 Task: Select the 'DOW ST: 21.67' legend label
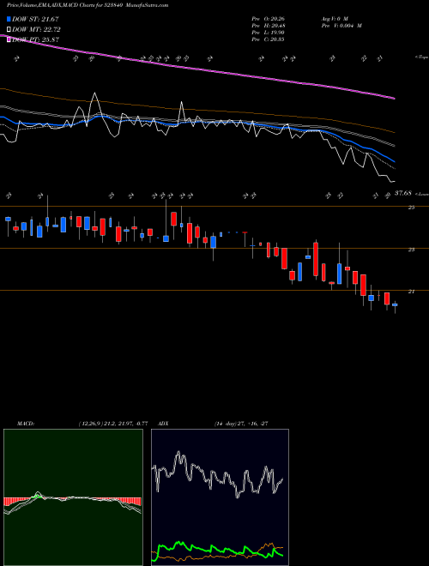(35, 19)
